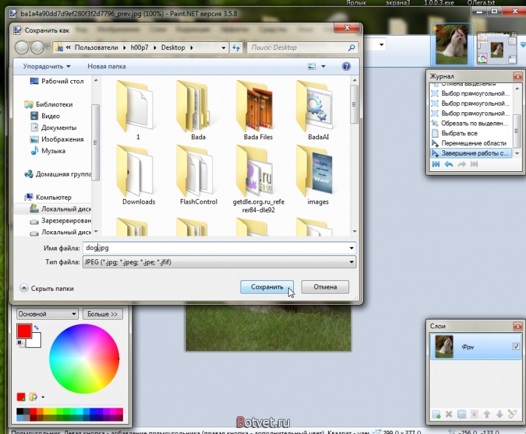Open the Упорядочить menu
The image size is (526, 434).
pyautogui.click(x=47, y=66)
